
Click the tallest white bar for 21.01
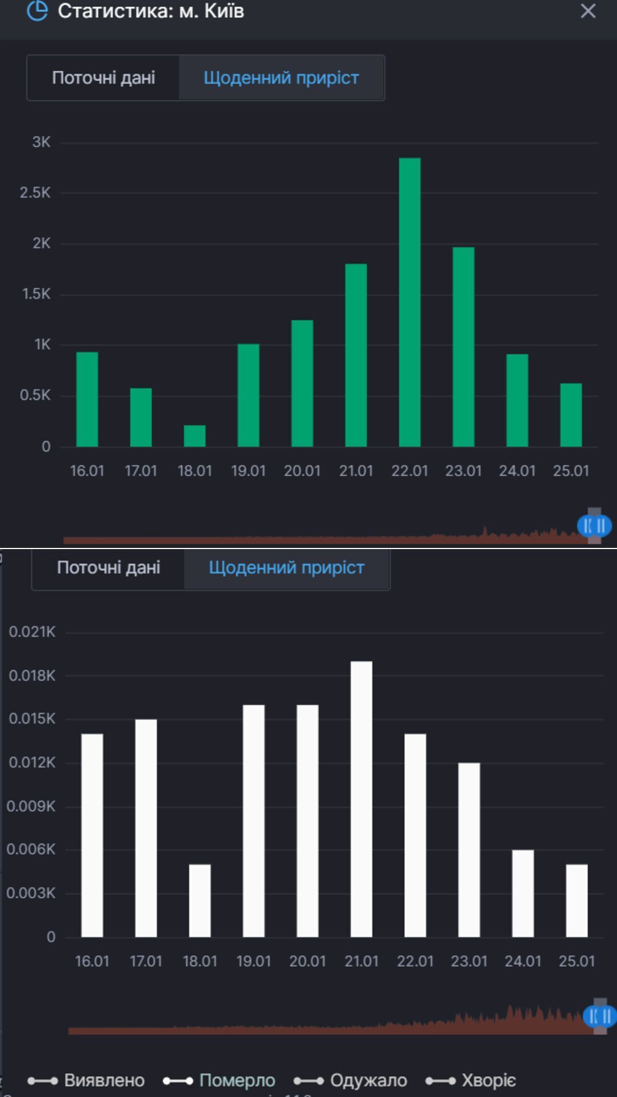click(x=361, y=800)
